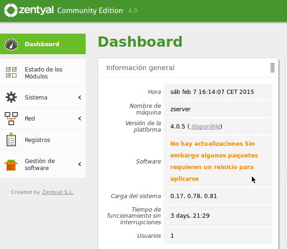287x249 pixels.
Task: Open the Sistema menu item
Action: pos(43,97)
